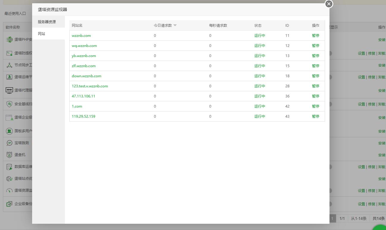Click the 堡塔代理服 proxy arrows icon
The width and height of the screenshot is (386, 230).
10,90
